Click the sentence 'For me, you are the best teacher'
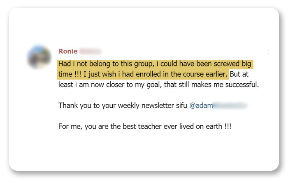The image size is (288, 183). tap(145, 126)
